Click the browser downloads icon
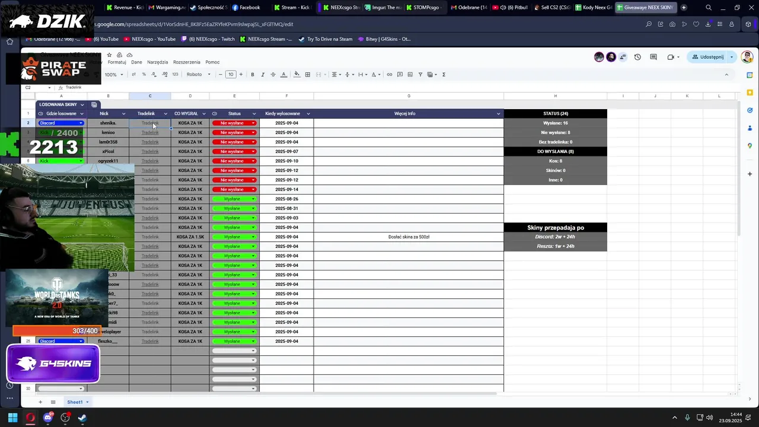 click(708, 24)
